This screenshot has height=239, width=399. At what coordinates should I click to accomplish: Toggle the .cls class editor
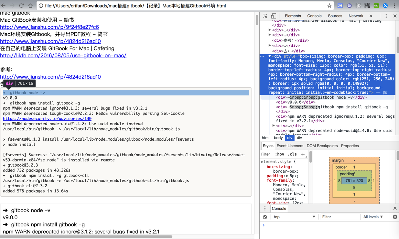(x=292, y=154)
